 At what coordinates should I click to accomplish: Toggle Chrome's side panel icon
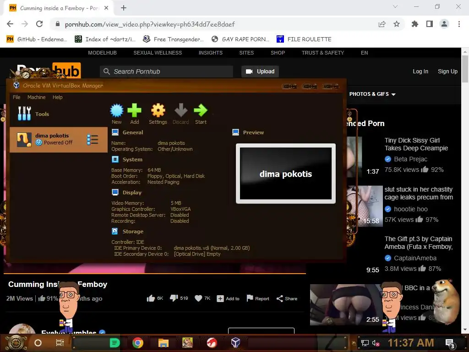point(430,24)
